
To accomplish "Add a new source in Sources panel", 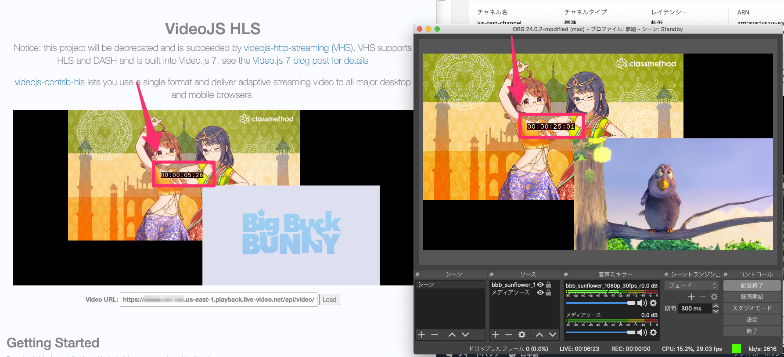I will tap(496, 335).
